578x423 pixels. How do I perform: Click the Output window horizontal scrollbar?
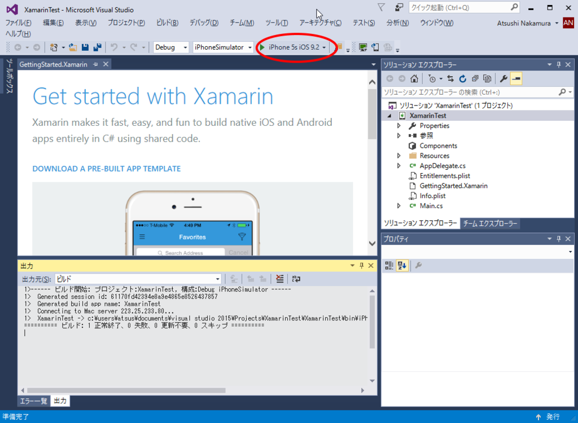pos(126,390)
